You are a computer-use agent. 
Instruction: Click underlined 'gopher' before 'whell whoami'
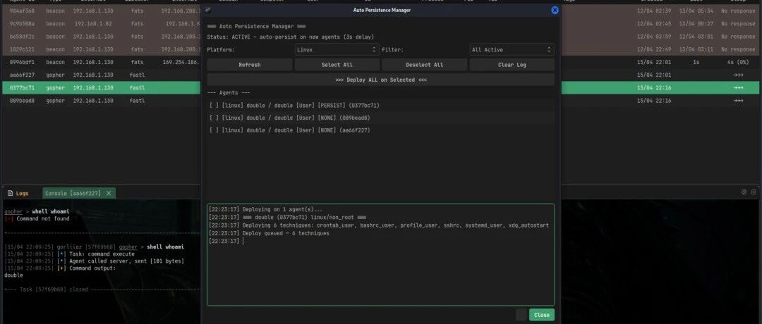coord(13,211)
